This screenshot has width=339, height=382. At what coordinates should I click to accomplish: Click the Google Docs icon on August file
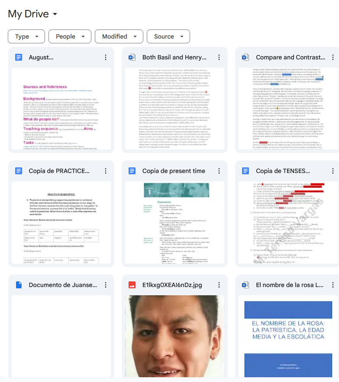[19, 57]
